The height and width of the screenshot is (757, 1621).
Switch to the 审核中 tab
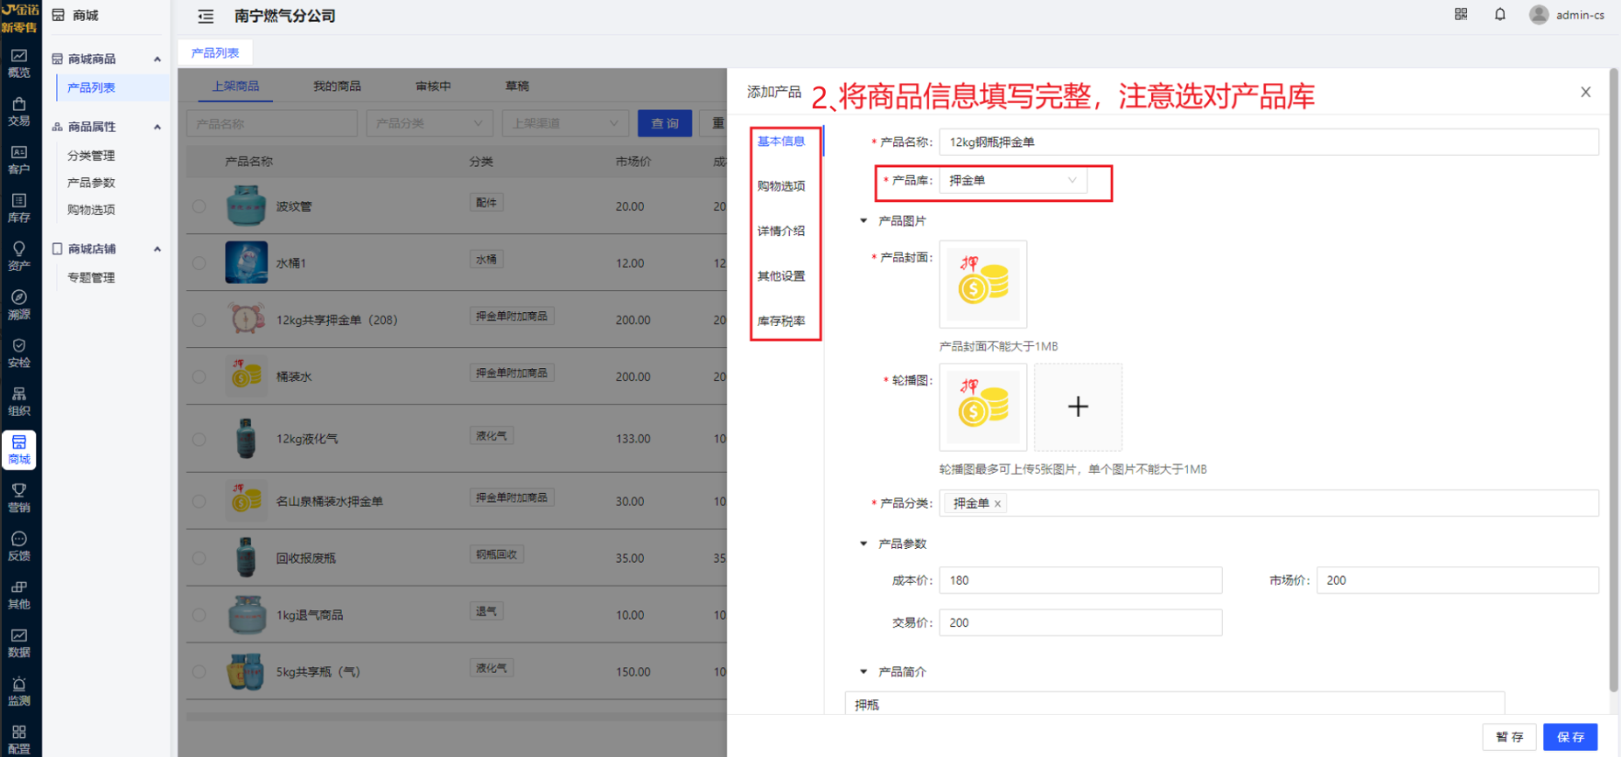tap(433, 86)
